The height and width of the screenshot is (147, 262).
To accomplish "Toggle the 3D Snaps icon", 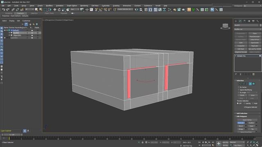I will point(97,10).
